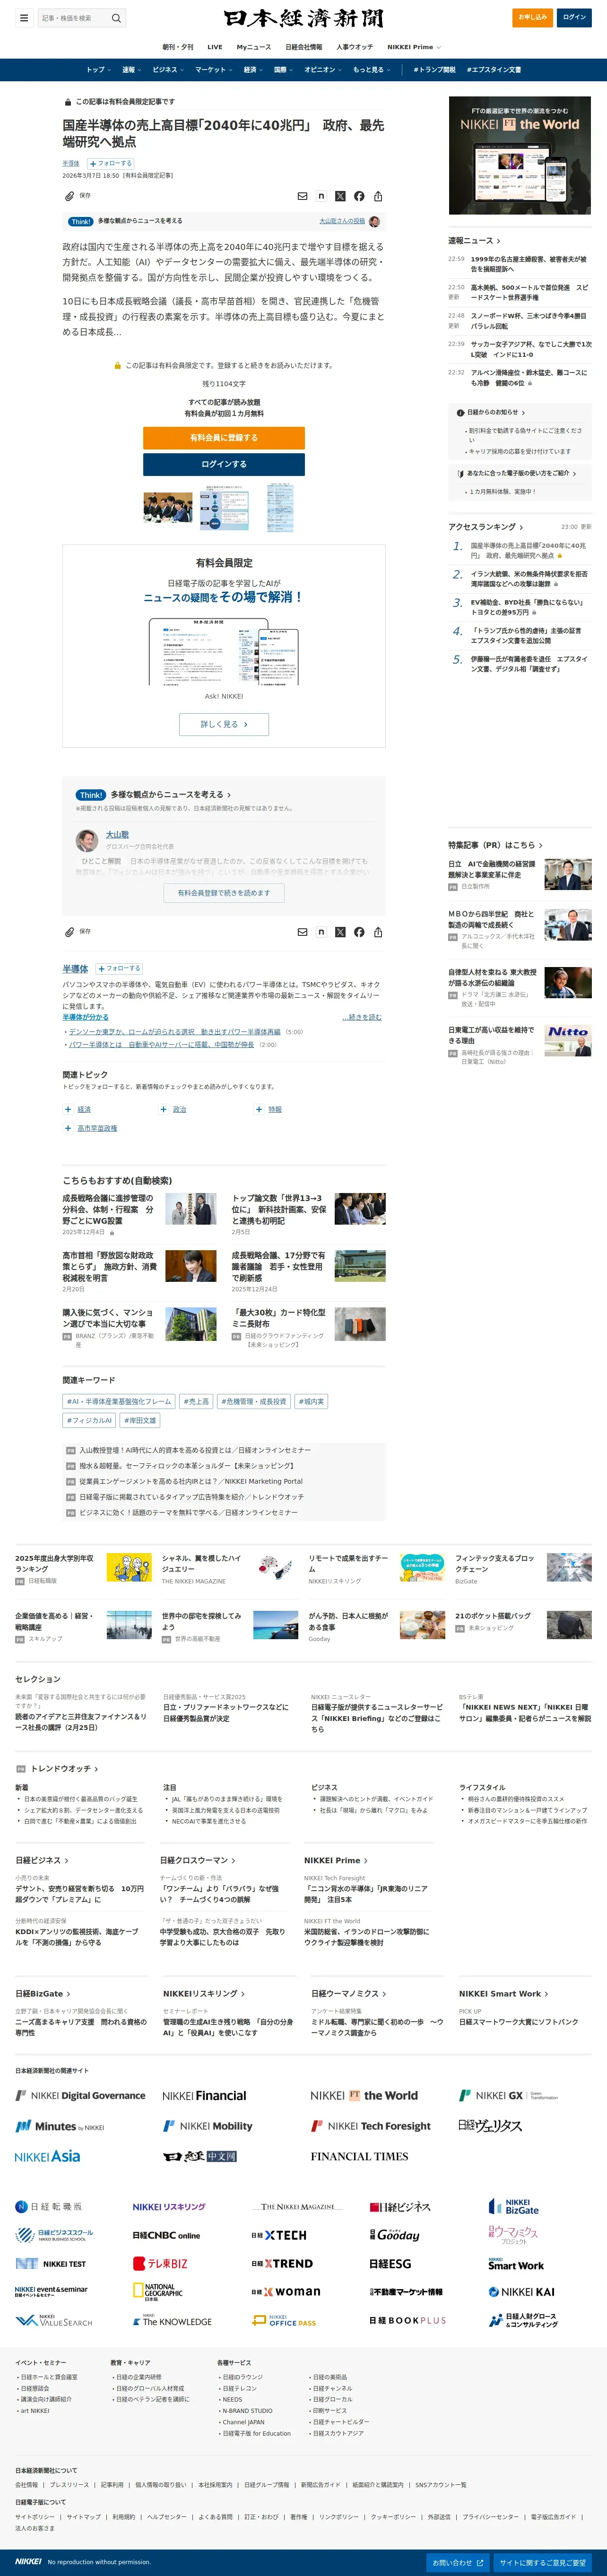This screenshot has height=2576, width=607.
Task: Click the plus icon next to 政治 topic
Action: coord(164,1109)
